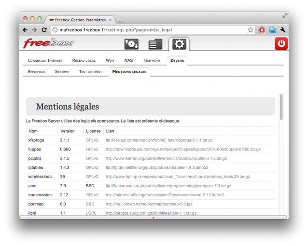Click the yellow minimize window button
This screenshot has width=308, height=246.
pyautogui.click(x=32, y=18)
